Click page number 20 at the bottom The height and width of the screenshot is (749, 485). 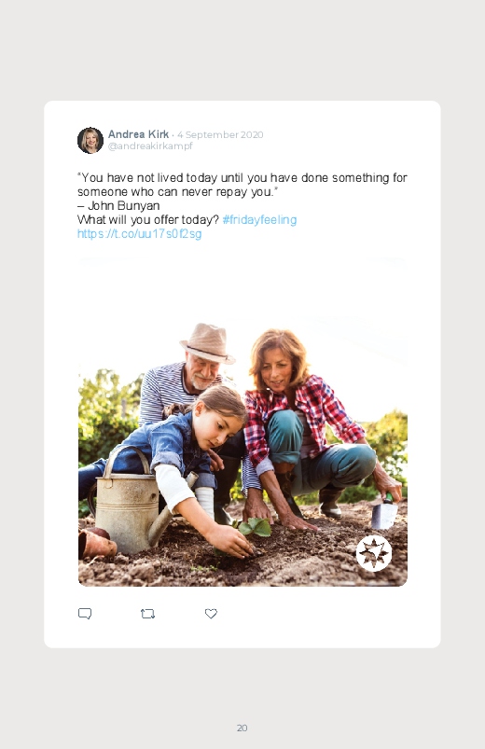coord(242,728)
